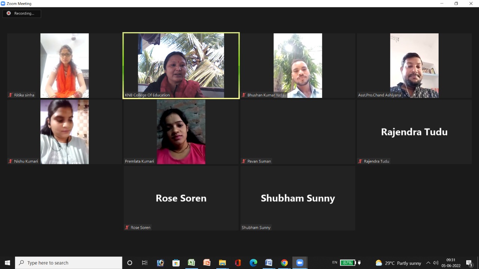The width and height of the screenshot is (479, 269).
Task: Select Ritika sinha's video tile
Action: tap(64, 65)
